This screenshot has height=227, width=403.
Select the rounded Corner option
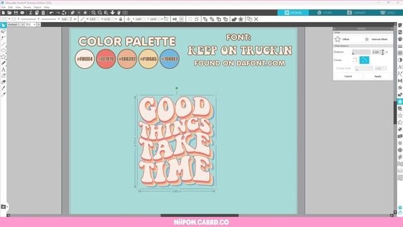[x=364, y=61]
